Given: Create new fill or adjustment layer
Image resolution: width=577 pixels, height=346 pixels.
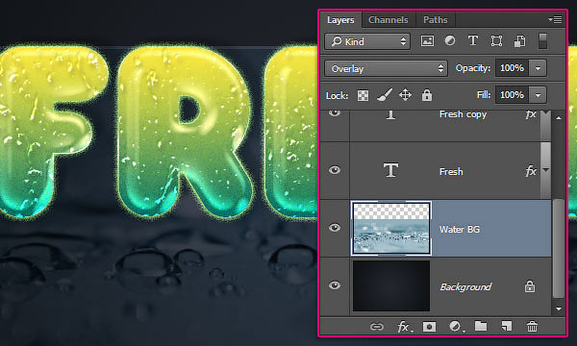Looking at the screenshot, I should 456,327.
